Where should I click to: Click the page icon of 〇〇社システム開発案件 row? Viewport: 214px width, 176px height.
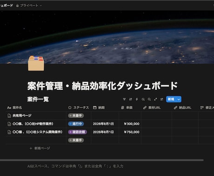pos(9,132)
